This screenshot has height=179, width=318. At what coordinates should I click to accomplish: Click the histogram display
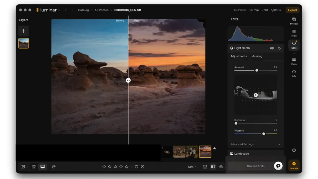[256, 34]
